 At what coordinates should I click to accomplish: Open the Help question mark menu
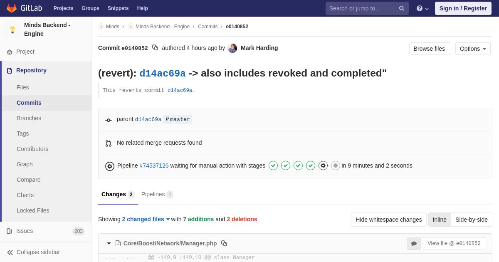coord(422,8)
